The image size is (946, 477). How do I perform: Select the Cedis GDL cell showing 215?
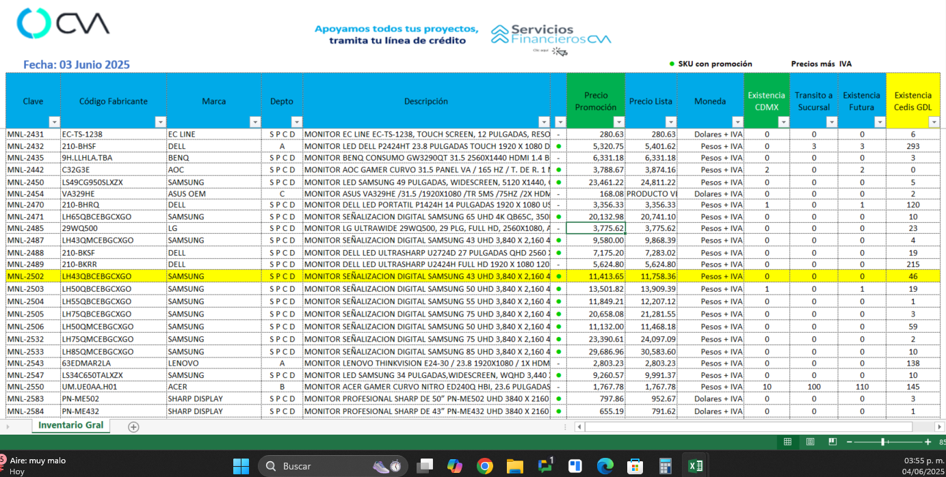(x=913, y=264)
